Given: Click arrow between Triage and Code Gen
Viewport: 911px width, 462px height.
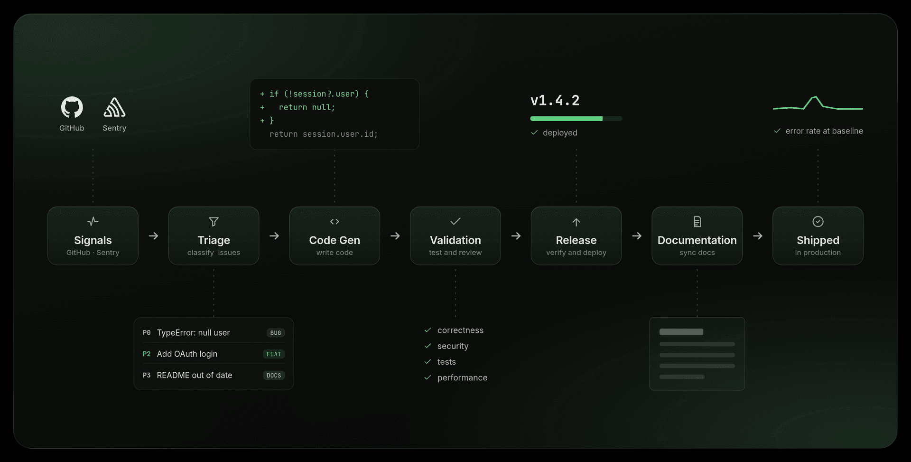Looking at the screenshot, I should [274, 236].
